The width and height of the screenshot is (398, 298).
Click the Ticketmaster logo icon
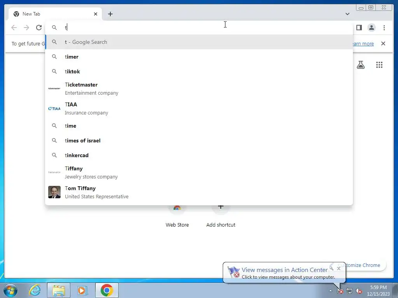coord(54,88)
